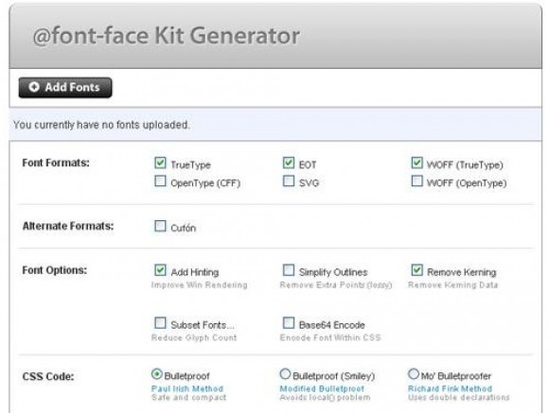This screenshot has height=413, width=549.
Task: Disable the Add Hinting option
Action: (x=160, y=270)
